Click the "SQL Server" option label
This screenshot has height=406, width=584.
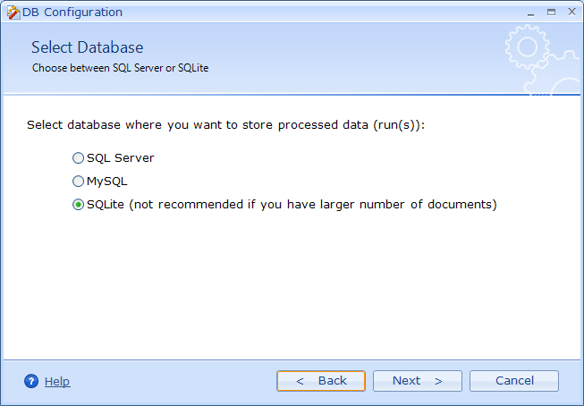pyautogui.click(x=121, y=158)
